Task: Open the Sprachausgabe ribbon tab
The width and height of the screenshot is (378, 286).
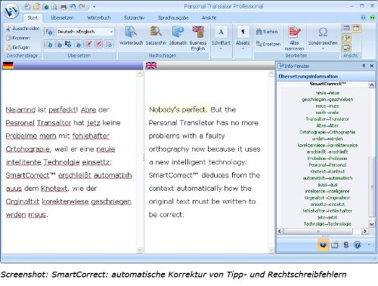Action: click(x=173, y=17)
